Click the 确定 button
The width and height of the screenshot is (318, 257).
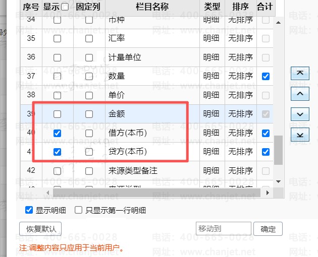[268, 229]
